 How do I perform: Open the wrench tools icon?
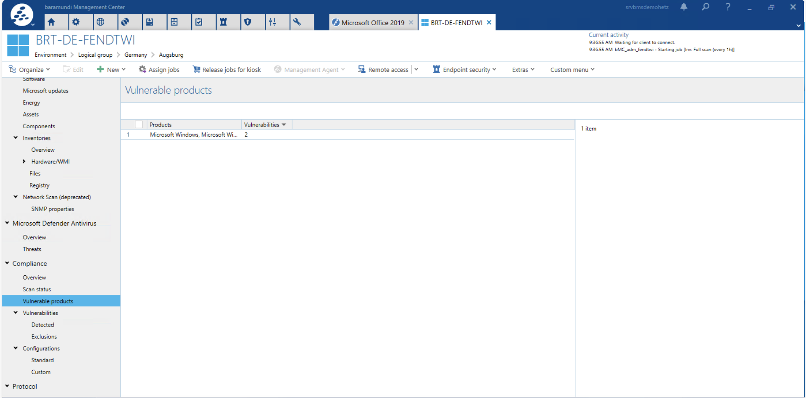[297, 22]
